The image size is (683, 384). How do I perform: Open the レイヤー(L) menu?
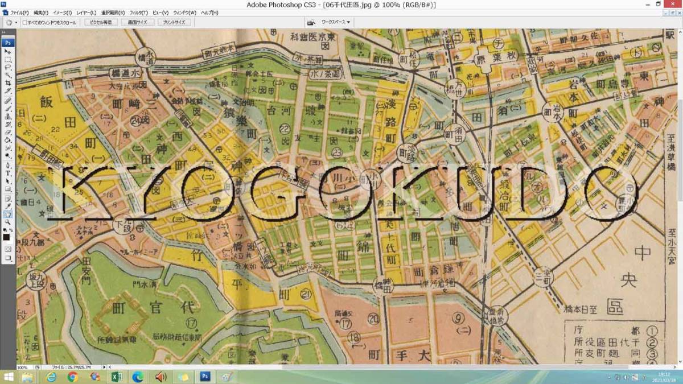click(x=87, y=13)
